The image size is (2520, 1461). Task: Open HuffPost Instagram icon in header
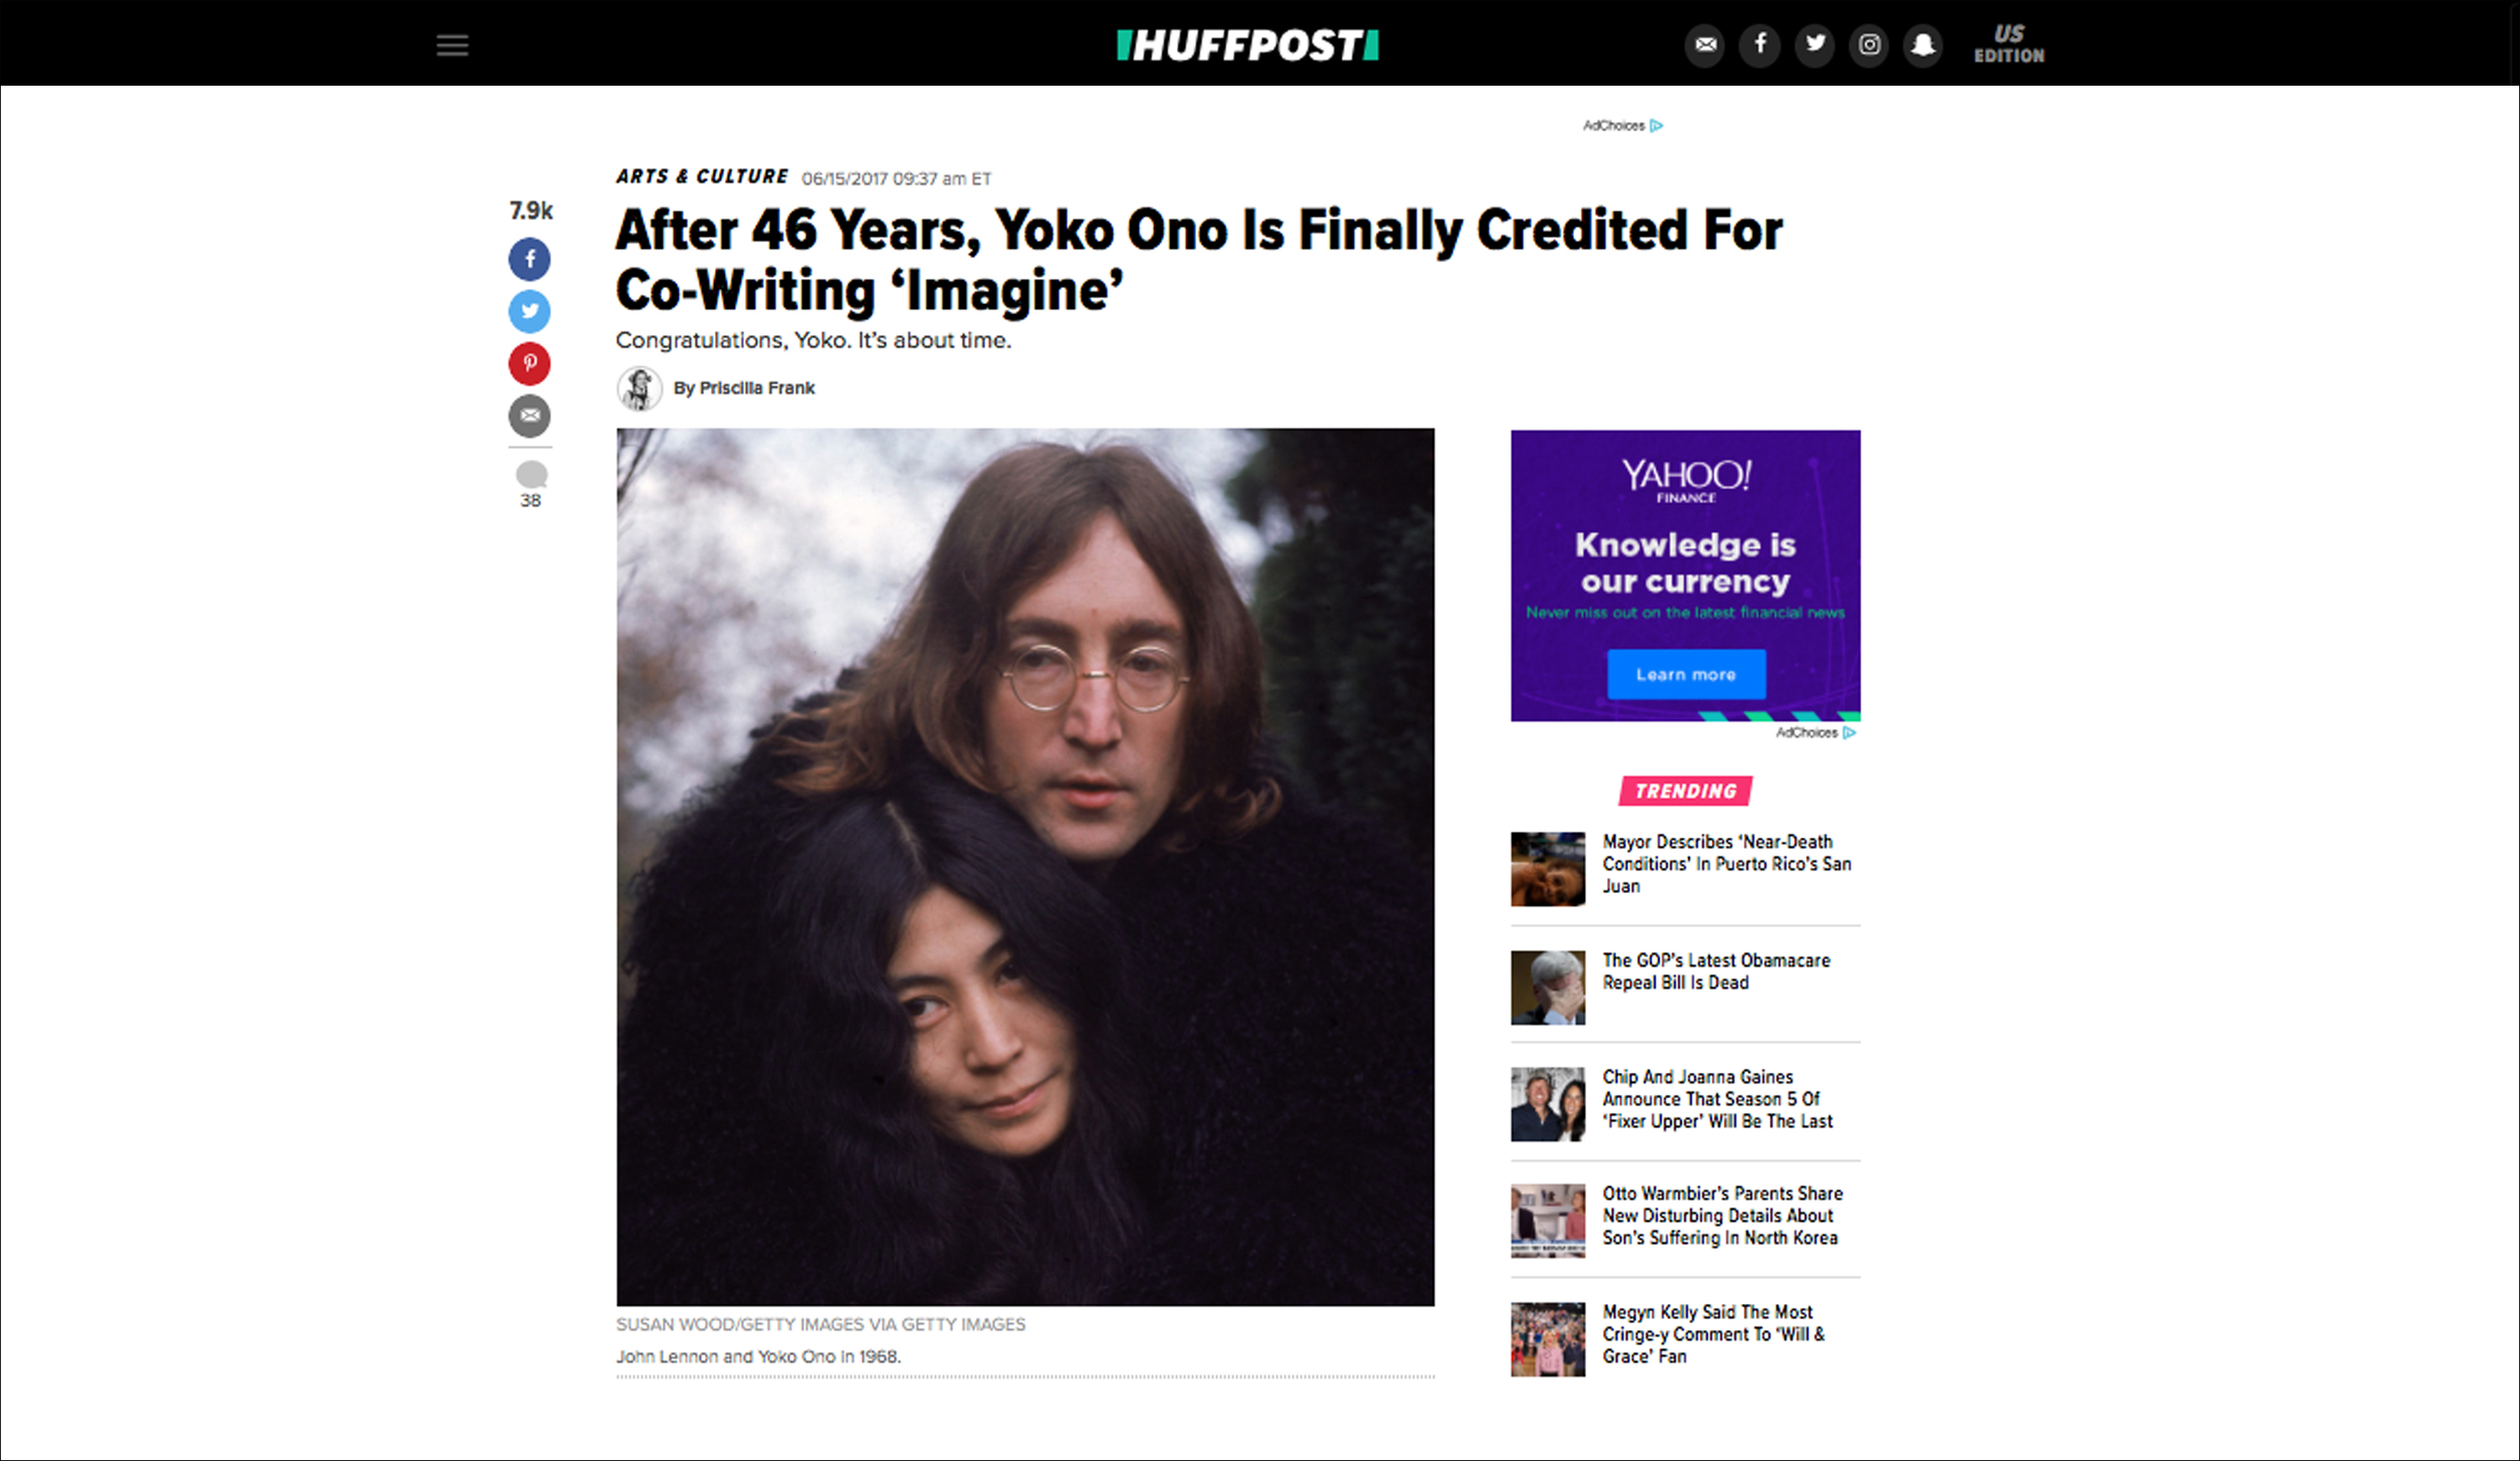coord(1869,45)
